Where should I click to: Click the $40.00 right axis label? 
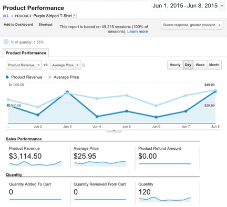(209, 85)
